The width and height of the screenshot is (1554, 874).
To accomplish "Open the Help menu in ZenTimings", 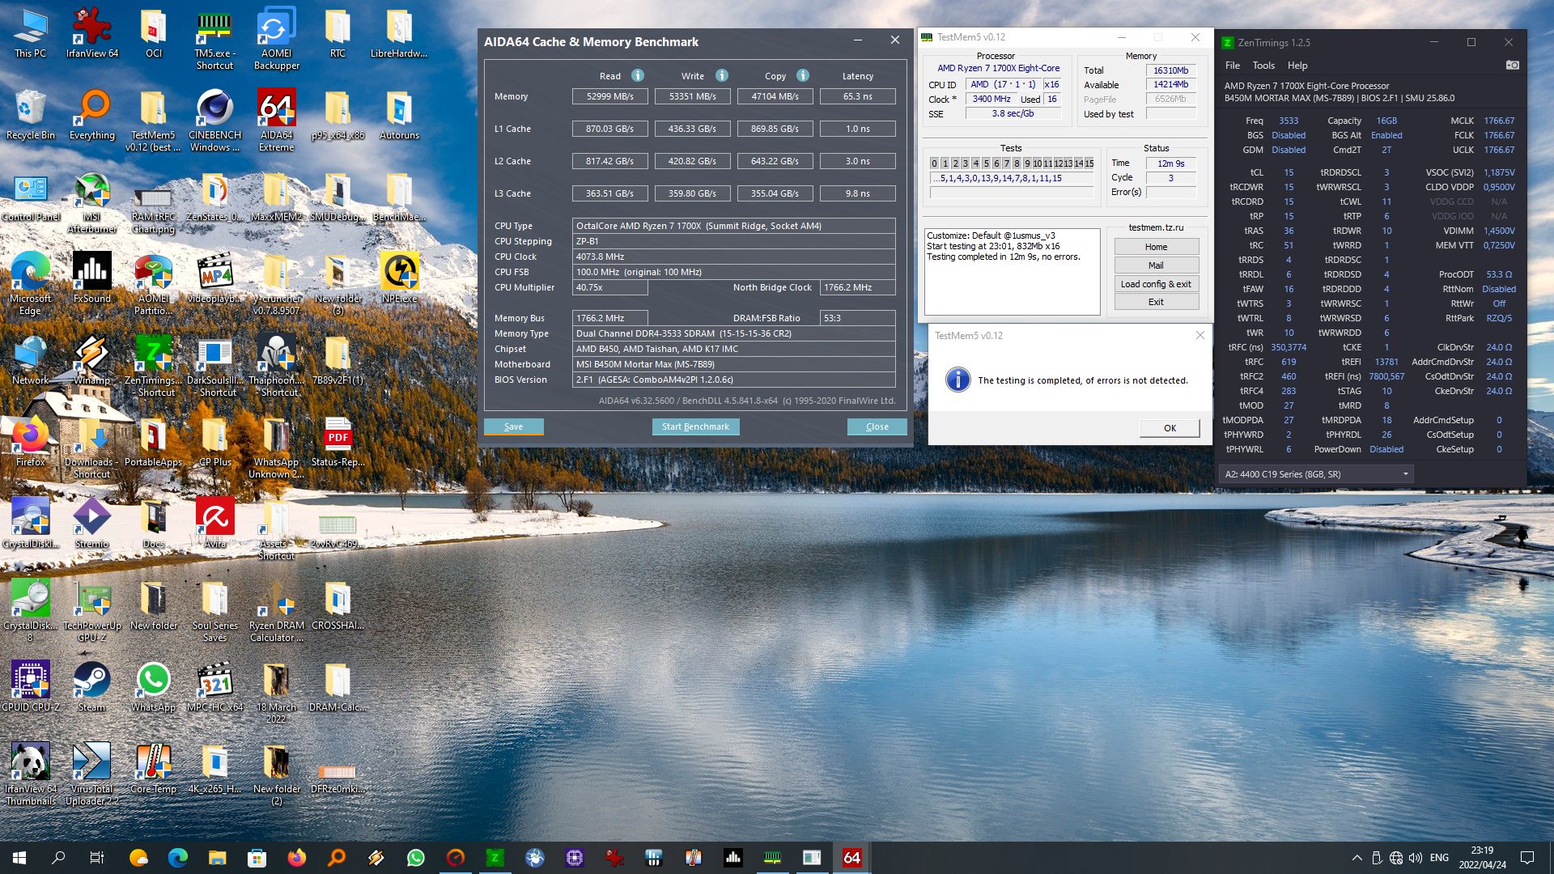I will (1297, 66).
